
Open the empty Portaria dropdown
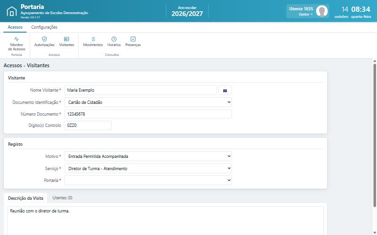[x=148, y=180]
